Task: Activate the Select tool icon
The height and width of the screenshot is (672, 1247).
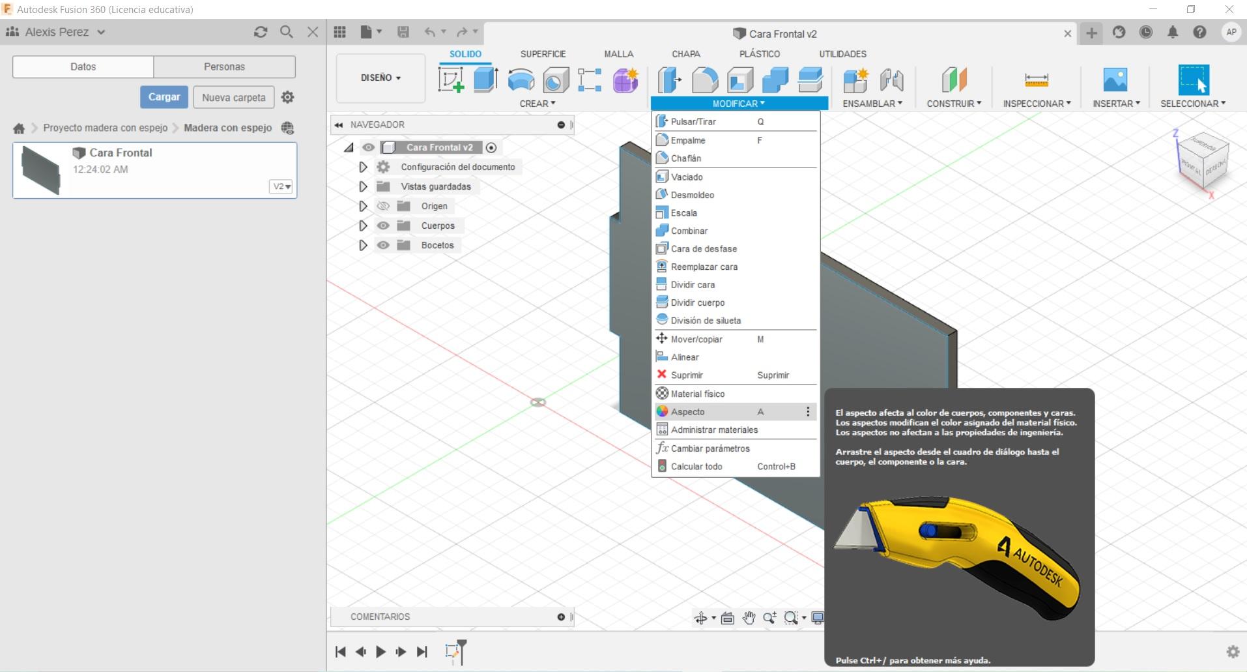Action: pos(1194,80)
